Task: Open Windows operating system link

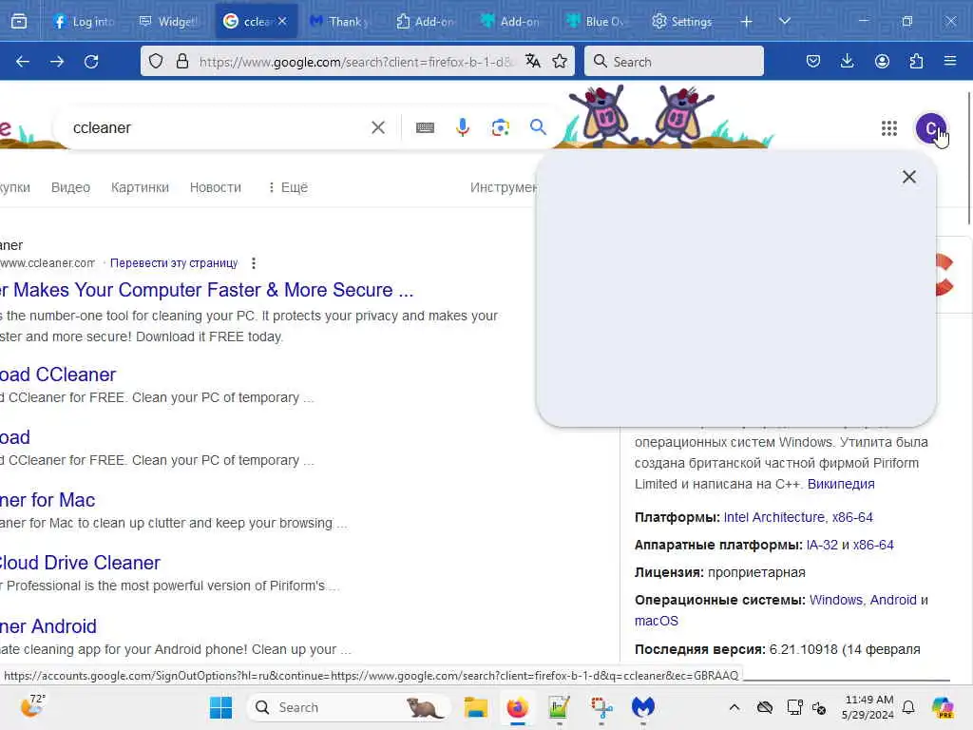Action: tap(835, 601)
